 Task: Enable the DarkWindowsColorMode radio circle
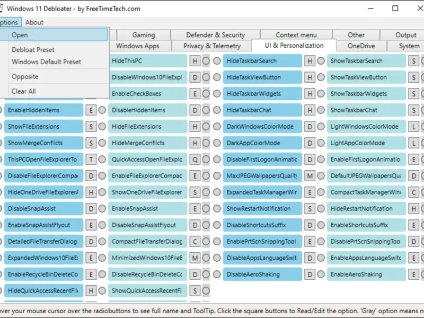tap(217, 127)
